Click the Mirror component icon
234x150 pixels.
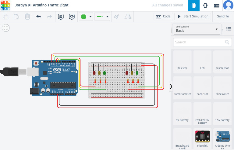[128, 16]
